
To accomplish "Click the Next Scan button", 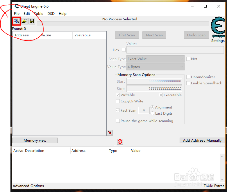I will click(154, 35).
